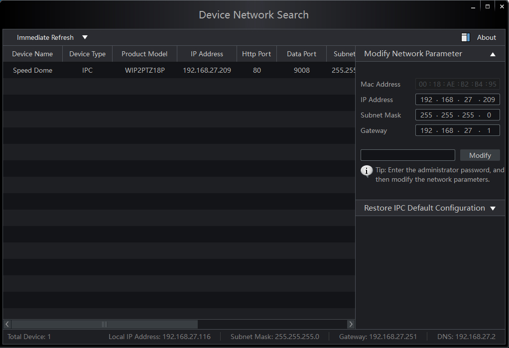Click the horizontal scrollbar left arrow
Viewport: 509px width, 348px height.
(7, 324)
